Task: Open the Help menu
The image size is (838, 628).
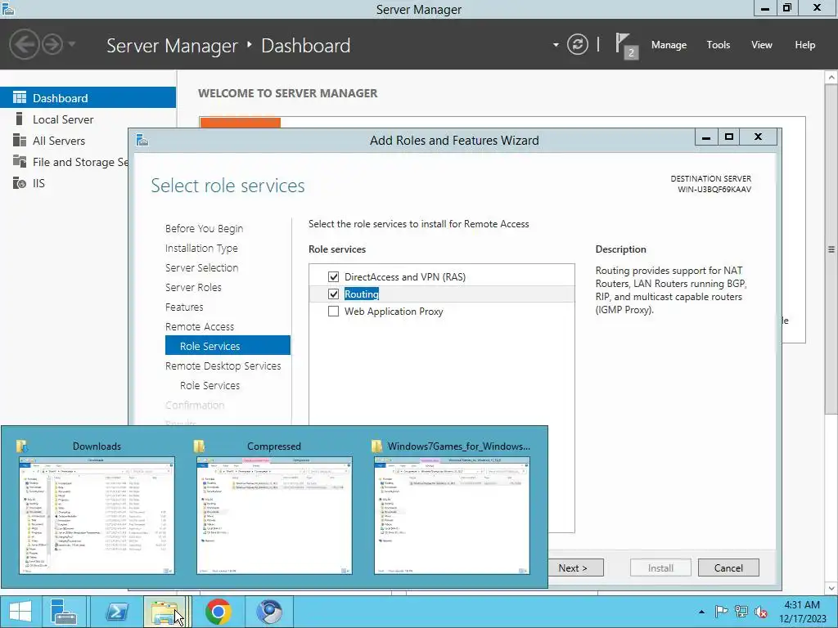Action: coord(805,45)
